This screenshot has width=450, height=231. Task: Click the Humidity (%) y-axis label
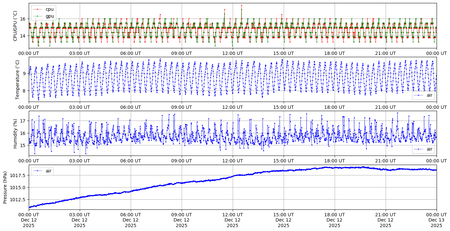click(x=15, y=133)
